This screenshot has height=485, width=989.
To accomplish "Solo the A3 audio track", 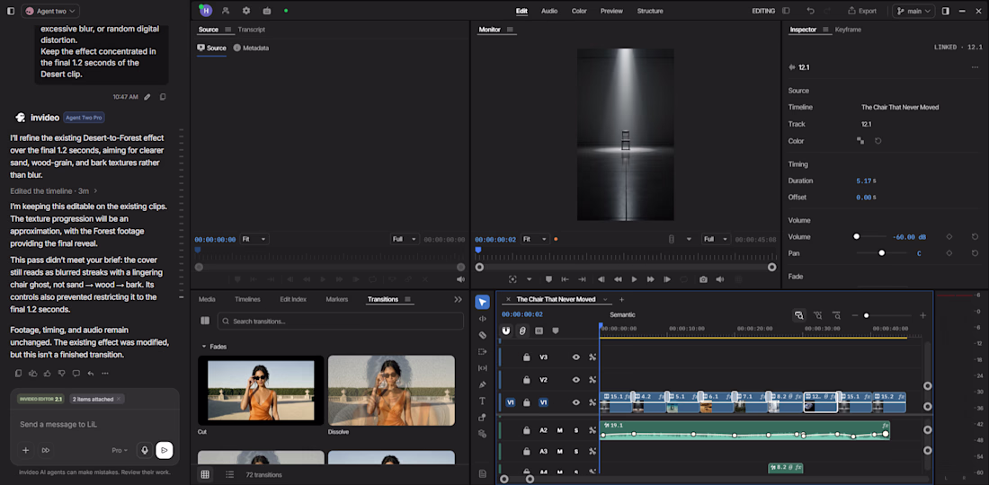I will click(x=575, y=451).
